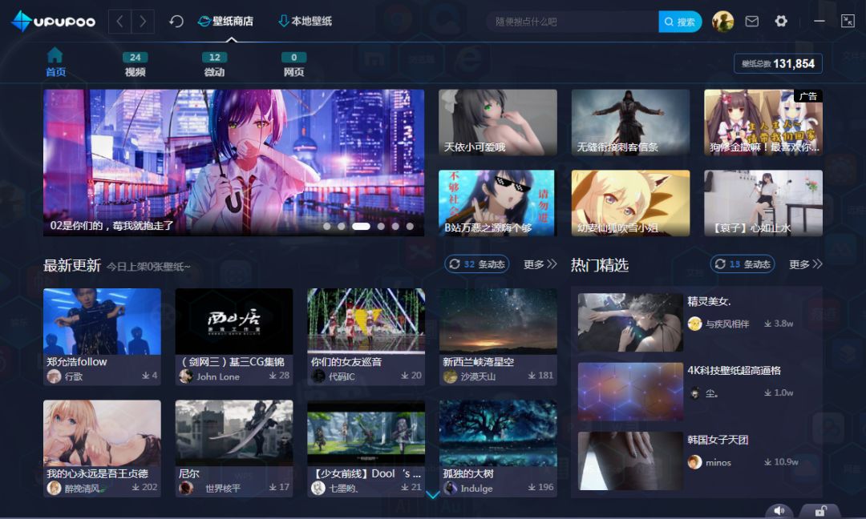Open the 我的心永远是吾王贞德 wallpaper card

102,449
